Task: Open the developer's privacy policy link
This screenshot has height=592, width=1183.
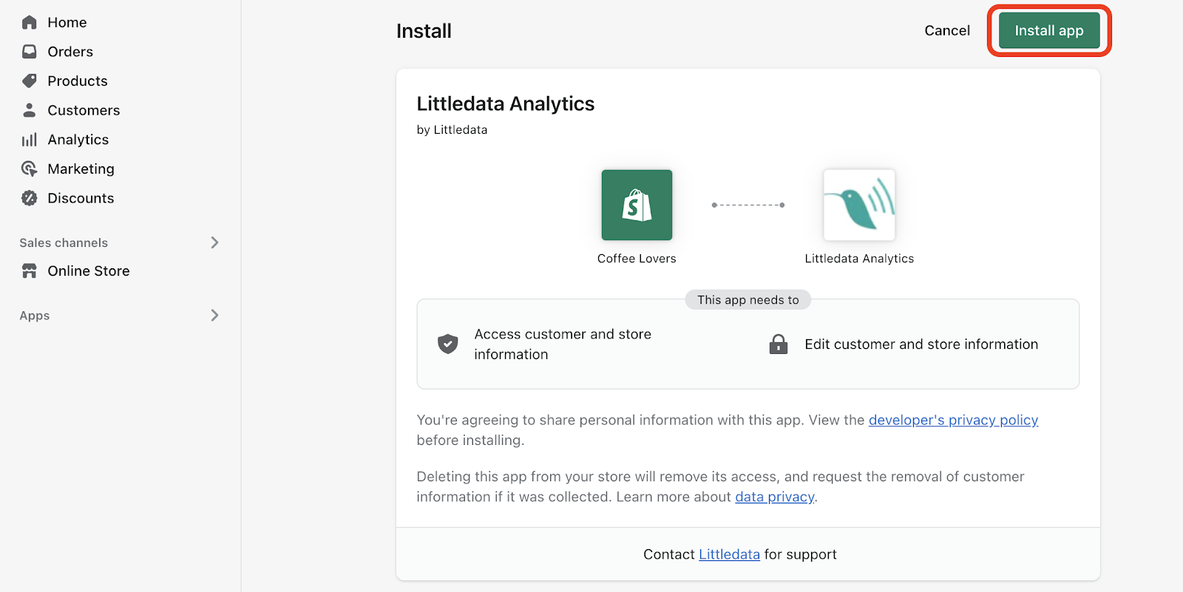Action: coord(953,420)
